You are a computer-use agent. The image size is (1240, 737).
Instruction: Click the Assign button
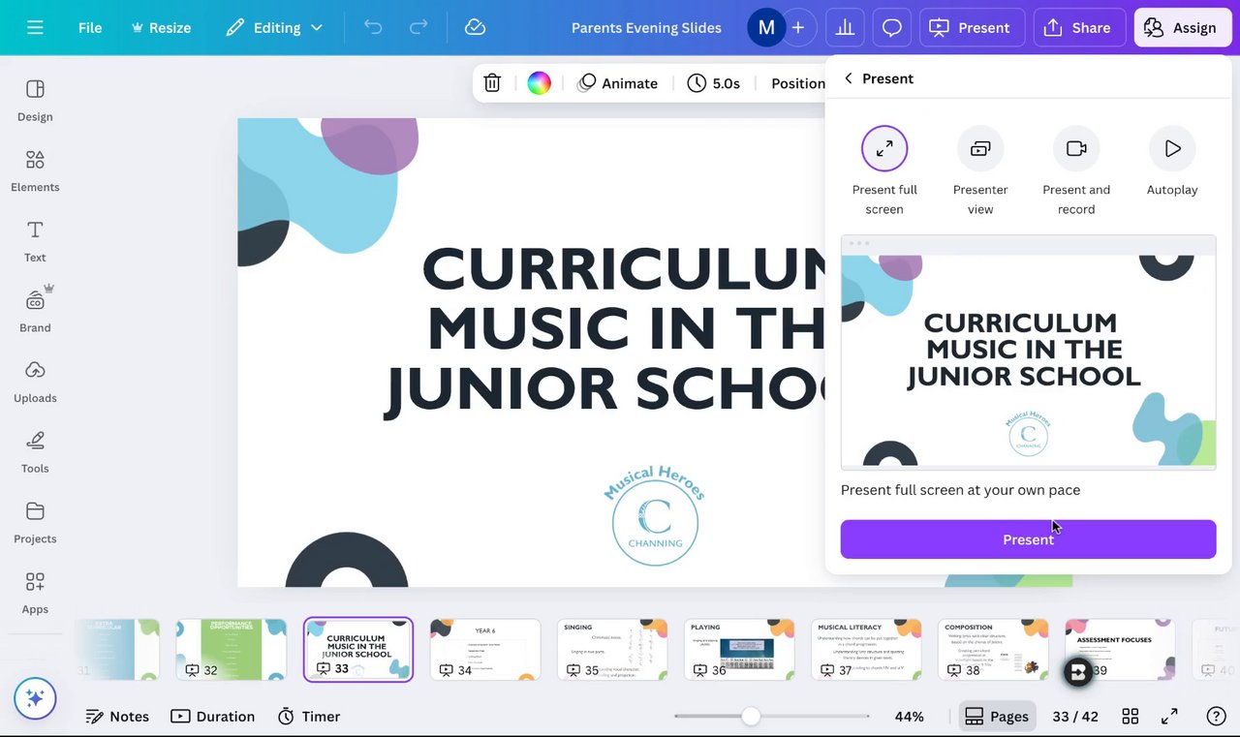tap(1182, 27)
